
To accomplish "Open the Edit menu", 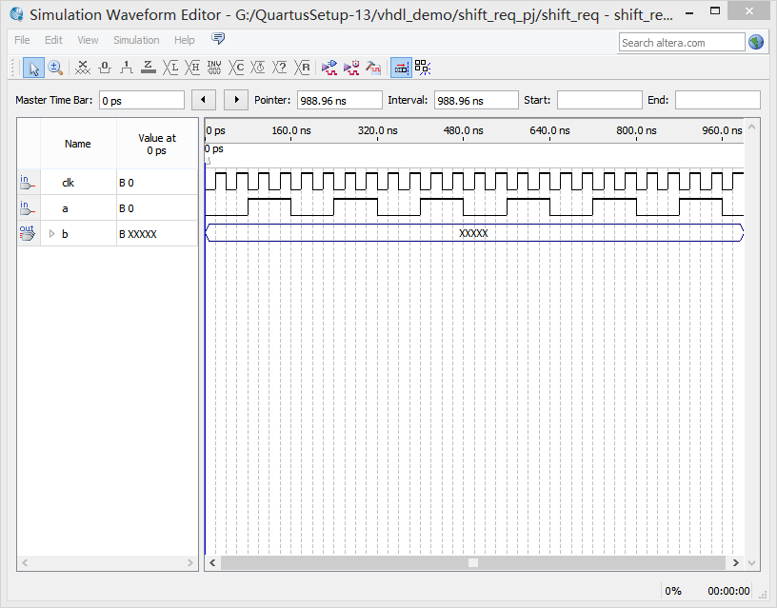I will pos(53,40).
